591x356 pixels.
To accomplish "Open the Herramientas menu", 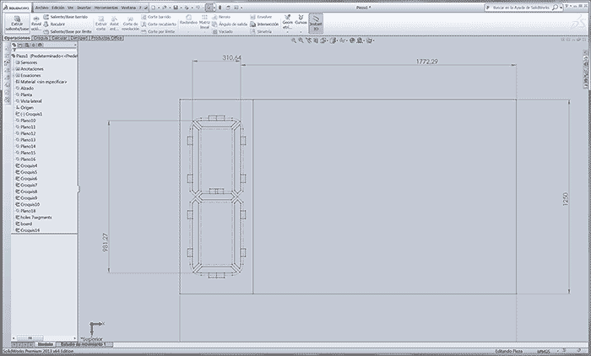I will [106, 8].
